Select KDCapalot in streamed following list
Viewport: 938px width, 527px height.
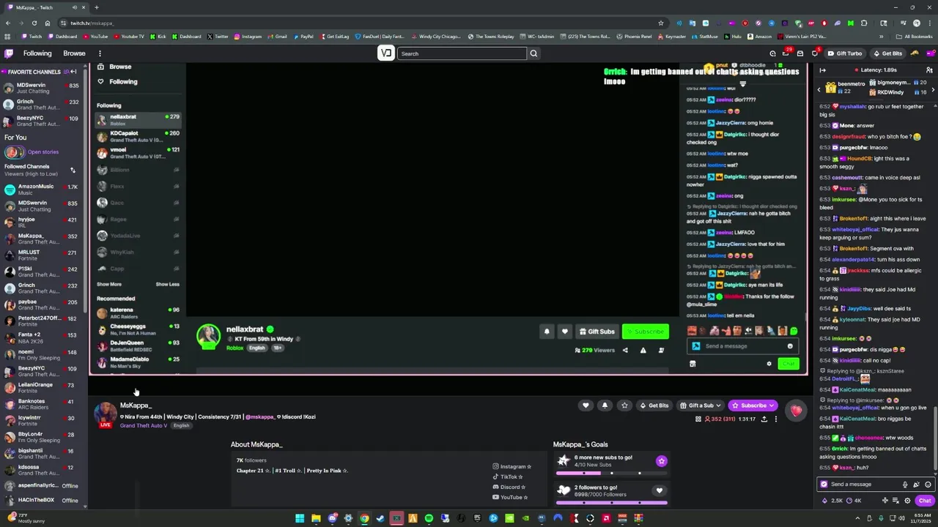139,136
